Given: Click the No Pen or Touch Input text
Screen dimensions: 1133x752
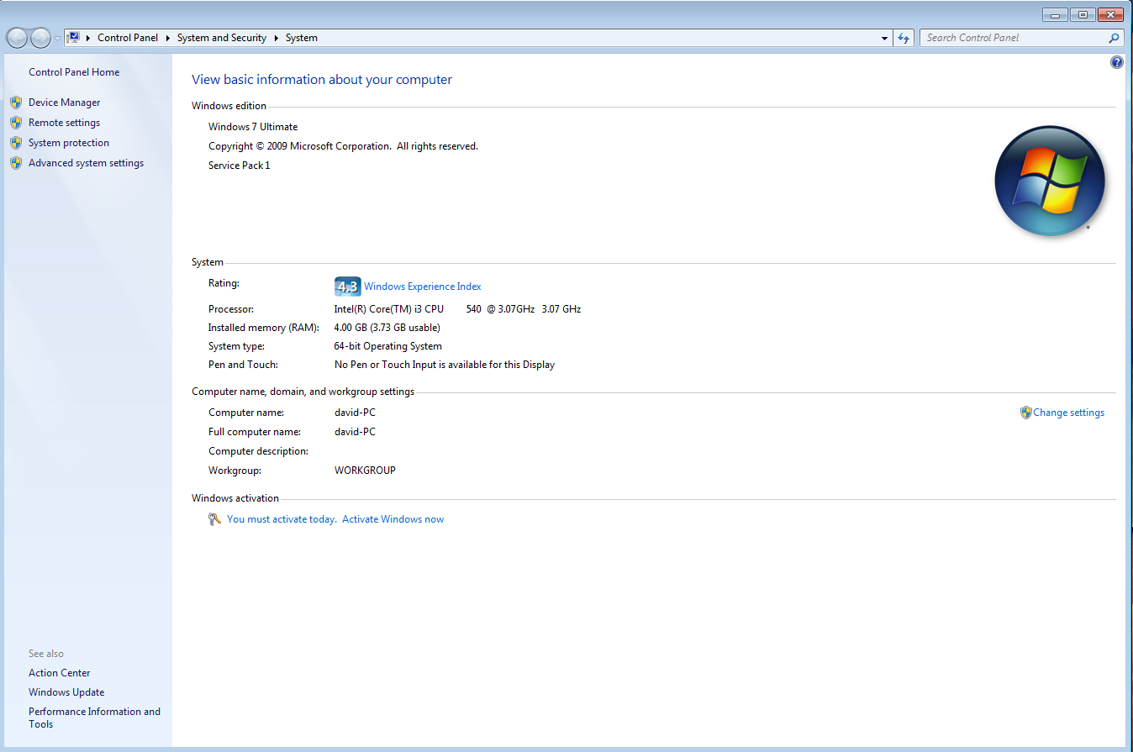Looking at the screenshot, I should [x=445, y=365].
